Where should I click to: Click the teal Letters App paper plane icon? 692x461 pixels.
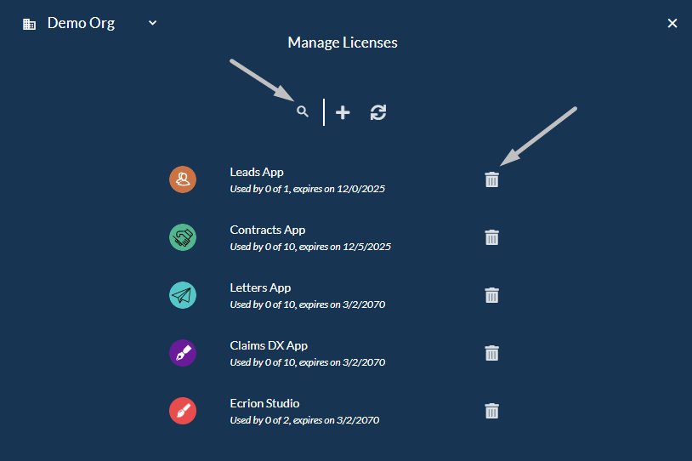183,295
